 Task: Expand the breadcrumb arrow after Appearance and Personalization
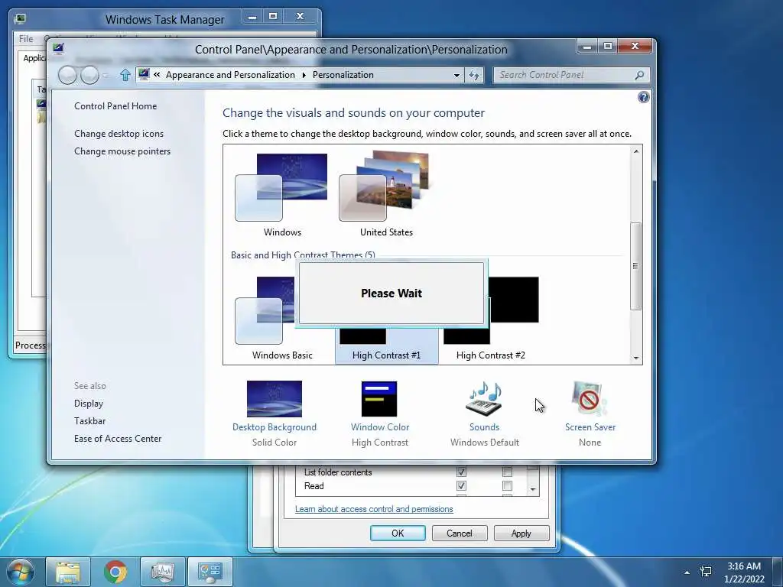click(x=304, y=76)
